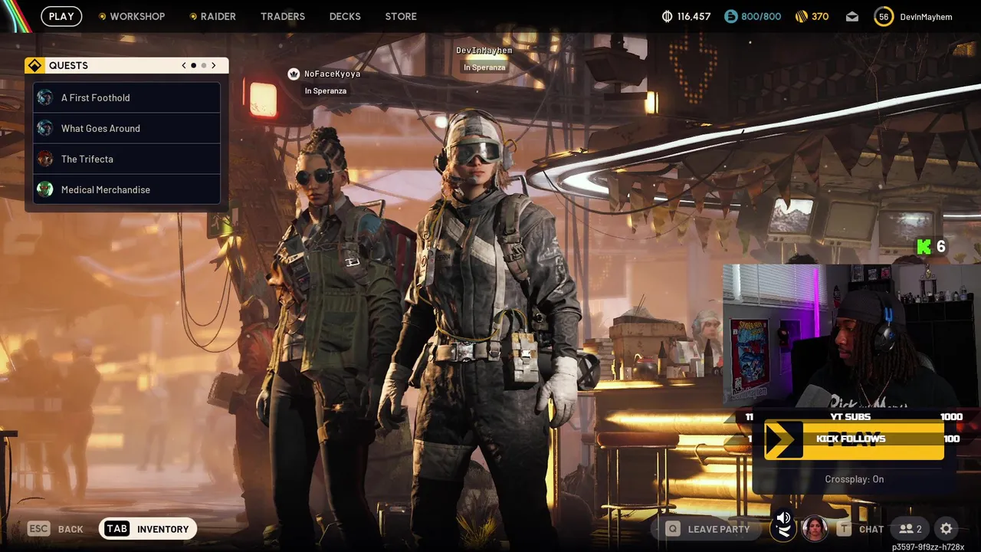Screen dimensions: 981x552
Task: Open the RAIDER tab
Action: (x=213, y=16)
